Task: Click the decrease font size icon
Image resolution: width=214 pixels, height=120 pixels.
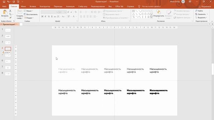Action: tap(71, 12)
